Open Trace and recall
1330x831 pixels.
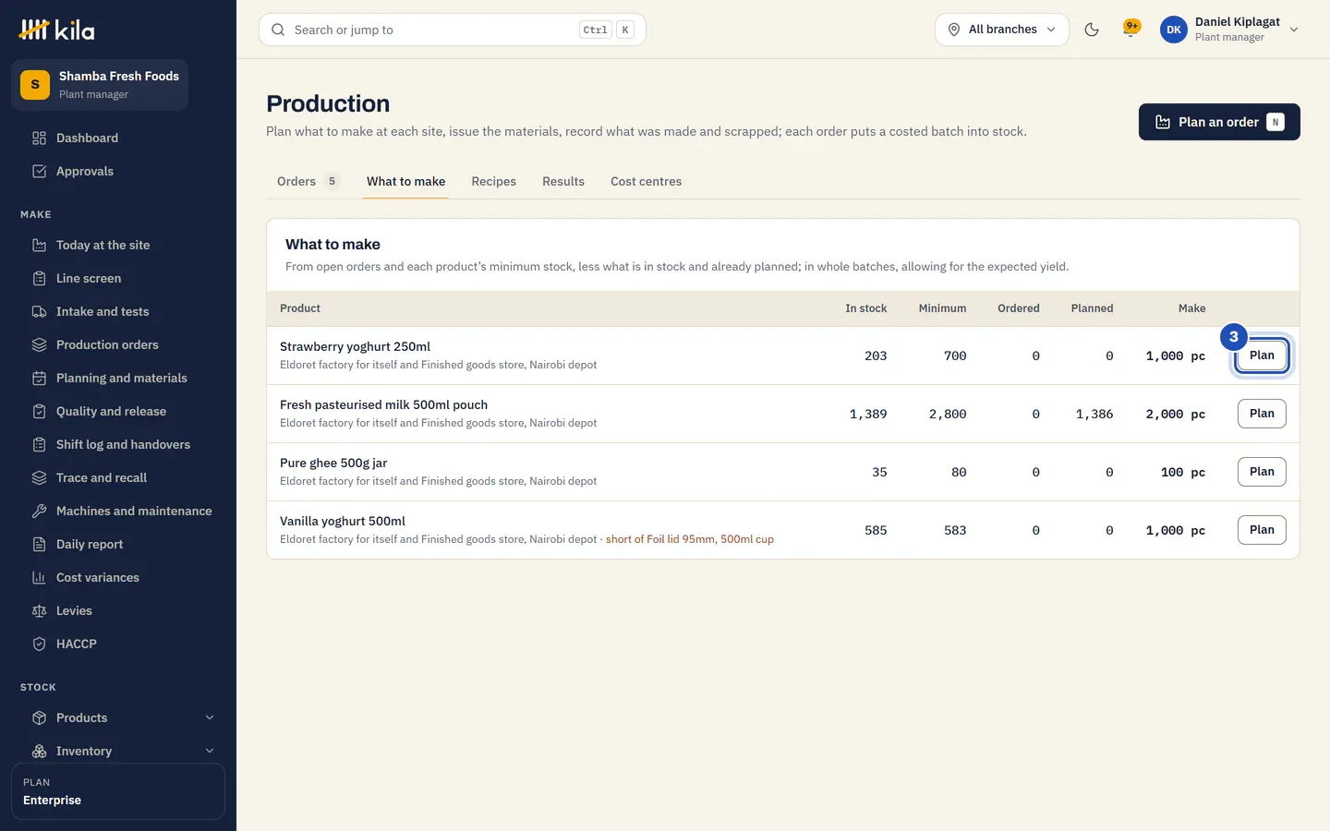point(118,477)
